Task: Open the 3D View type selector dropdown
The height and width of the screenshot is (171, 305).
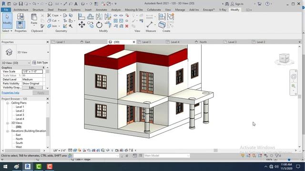Action: [x=48, y=52]
